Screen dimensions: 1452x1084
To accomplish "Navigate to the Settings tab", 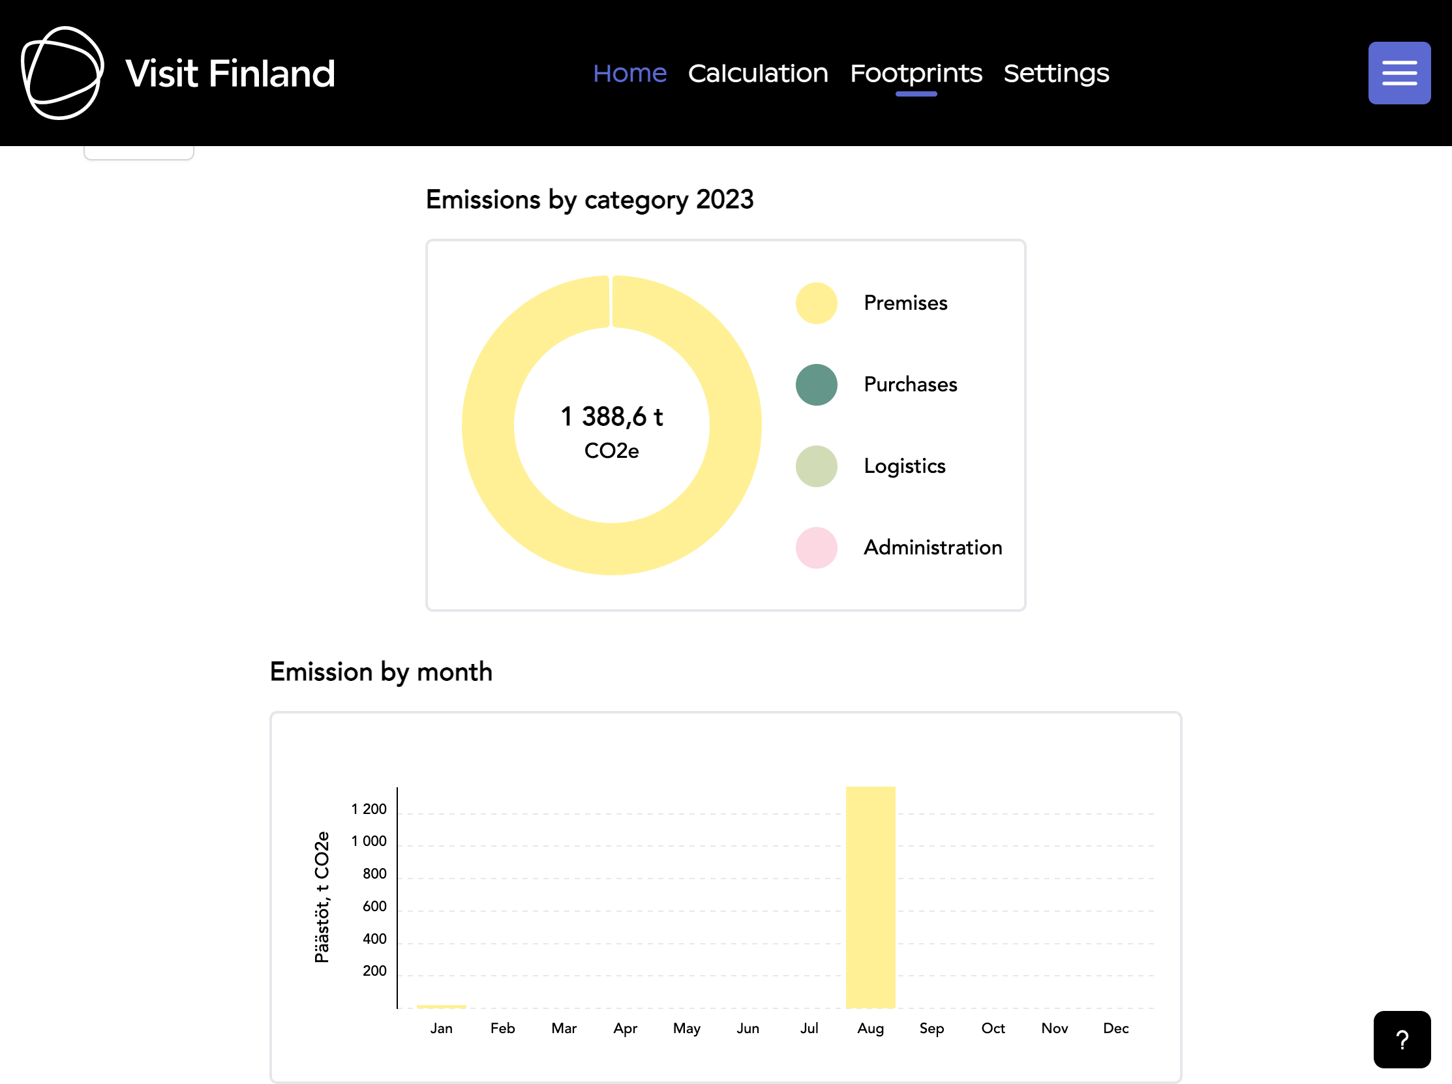I will point(1055,73).
